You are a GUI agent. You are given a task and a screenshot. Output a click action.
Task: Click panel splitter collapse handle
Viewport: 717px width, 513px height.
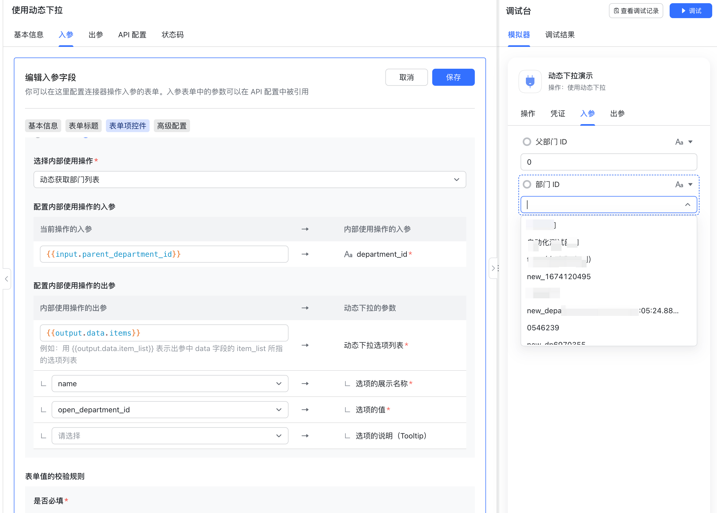pyautogui.click(x=493, y=268)
